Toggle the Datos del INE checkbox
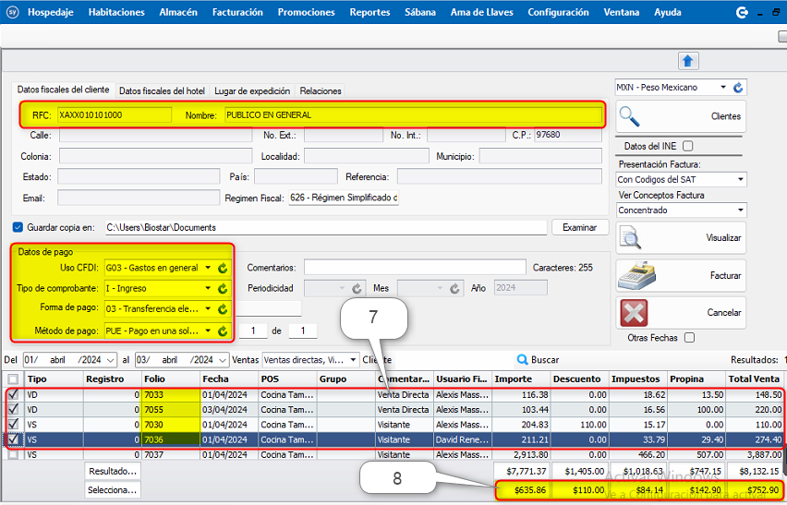 (x=687, y=146)
